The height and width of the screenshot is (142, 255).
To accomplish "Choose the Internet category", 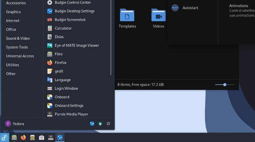I will point(13,21).
